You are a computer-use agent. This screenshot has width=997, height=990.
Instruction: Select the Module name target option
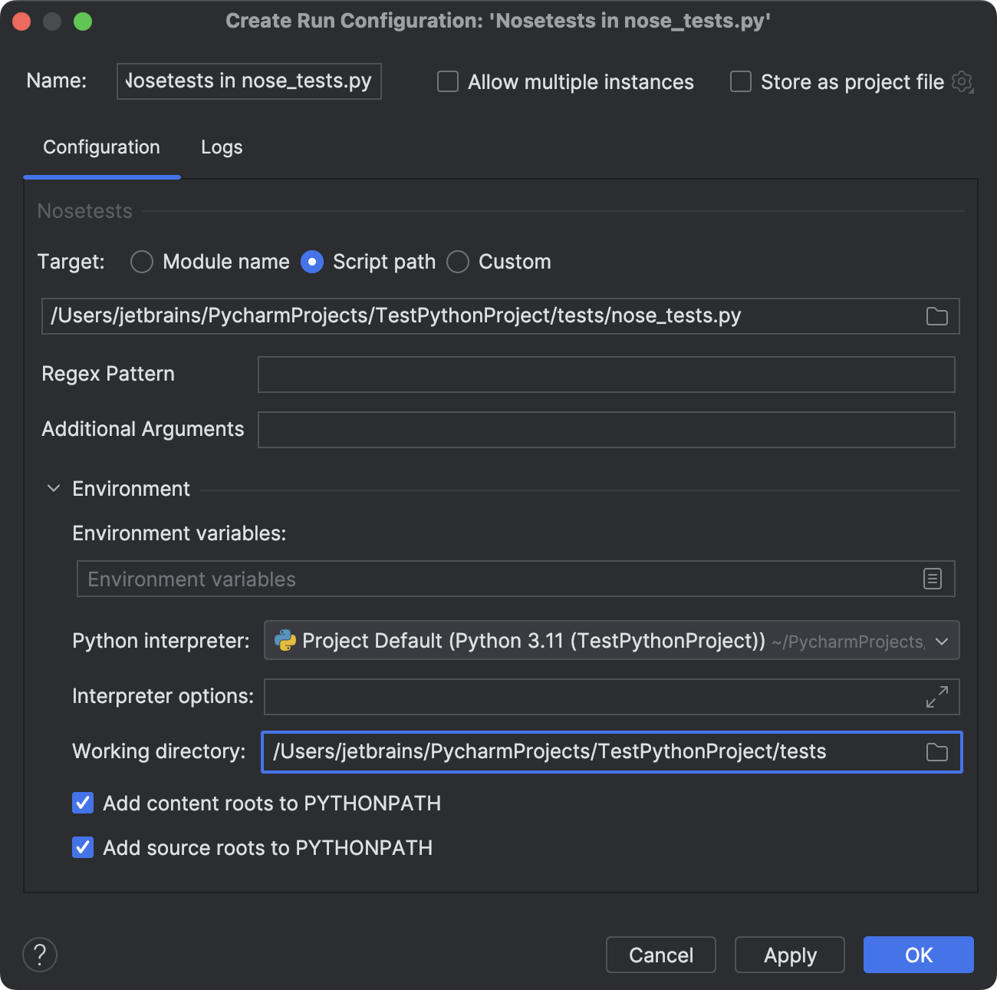click(x=142, y=262)
